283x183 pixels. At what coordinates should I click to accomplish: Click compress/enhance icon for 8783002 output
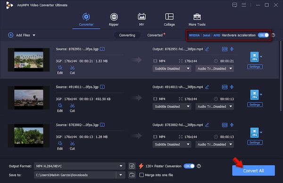coord(232,125)
